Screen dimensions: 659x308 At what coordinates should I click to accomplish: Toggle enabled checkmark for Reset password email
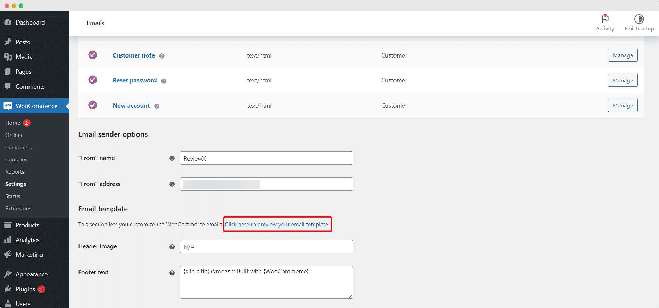pyautogui.click(x=93, y=80)
